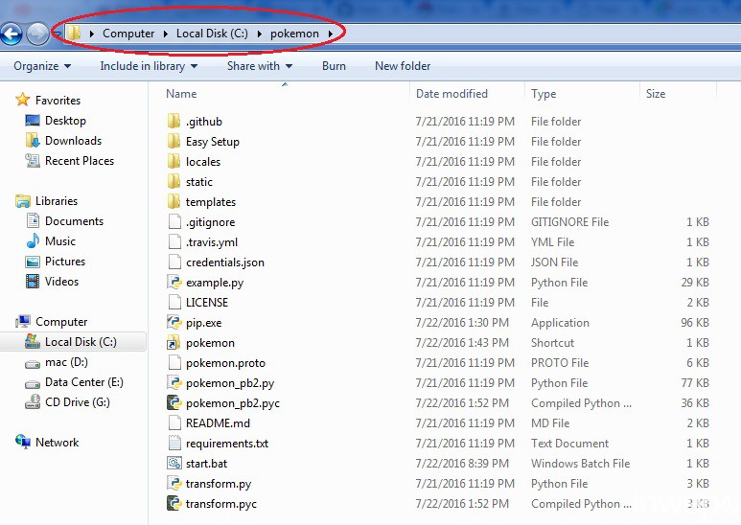Click the Burn toolbar button
The image size is (741, 525).
[334, 66]
